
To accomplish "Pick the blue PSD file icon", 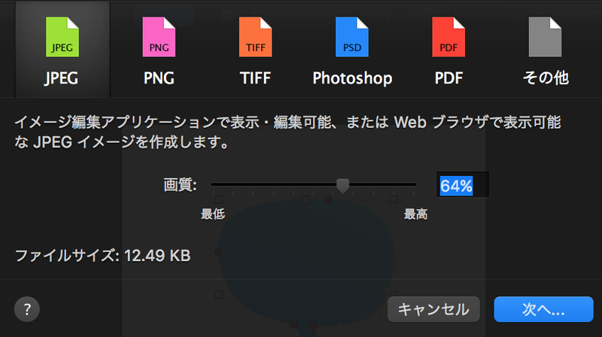I will (352, 37).
